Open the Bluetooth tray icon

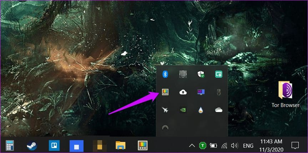tap(165, 74)
